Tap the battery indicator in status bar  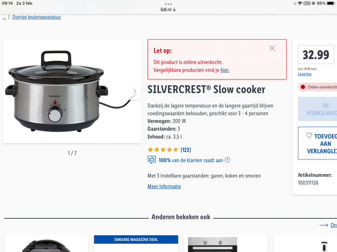331,3
